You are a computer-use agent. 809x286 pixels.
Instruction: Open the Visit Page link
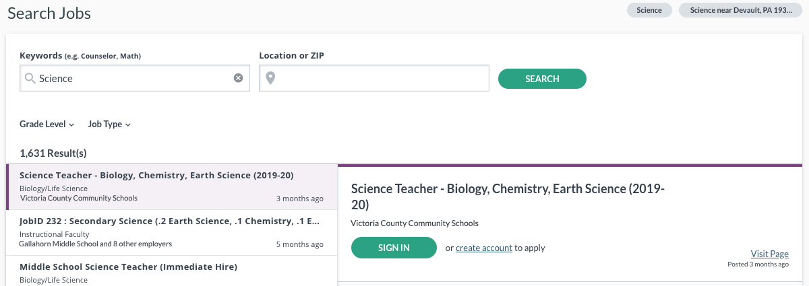coord(770,254)
